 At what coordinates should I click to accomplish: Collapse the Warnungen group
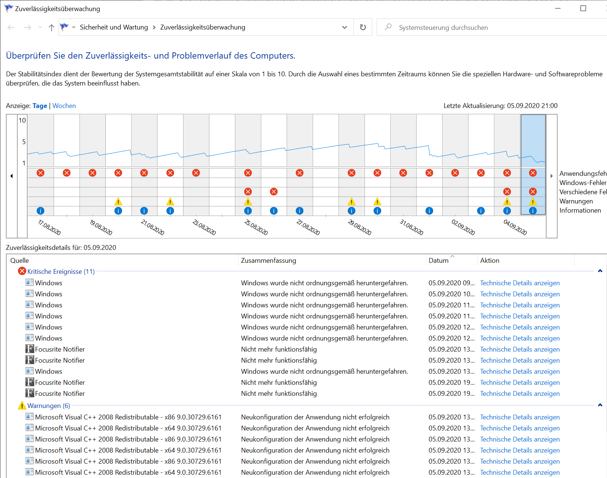click(600, 405)
